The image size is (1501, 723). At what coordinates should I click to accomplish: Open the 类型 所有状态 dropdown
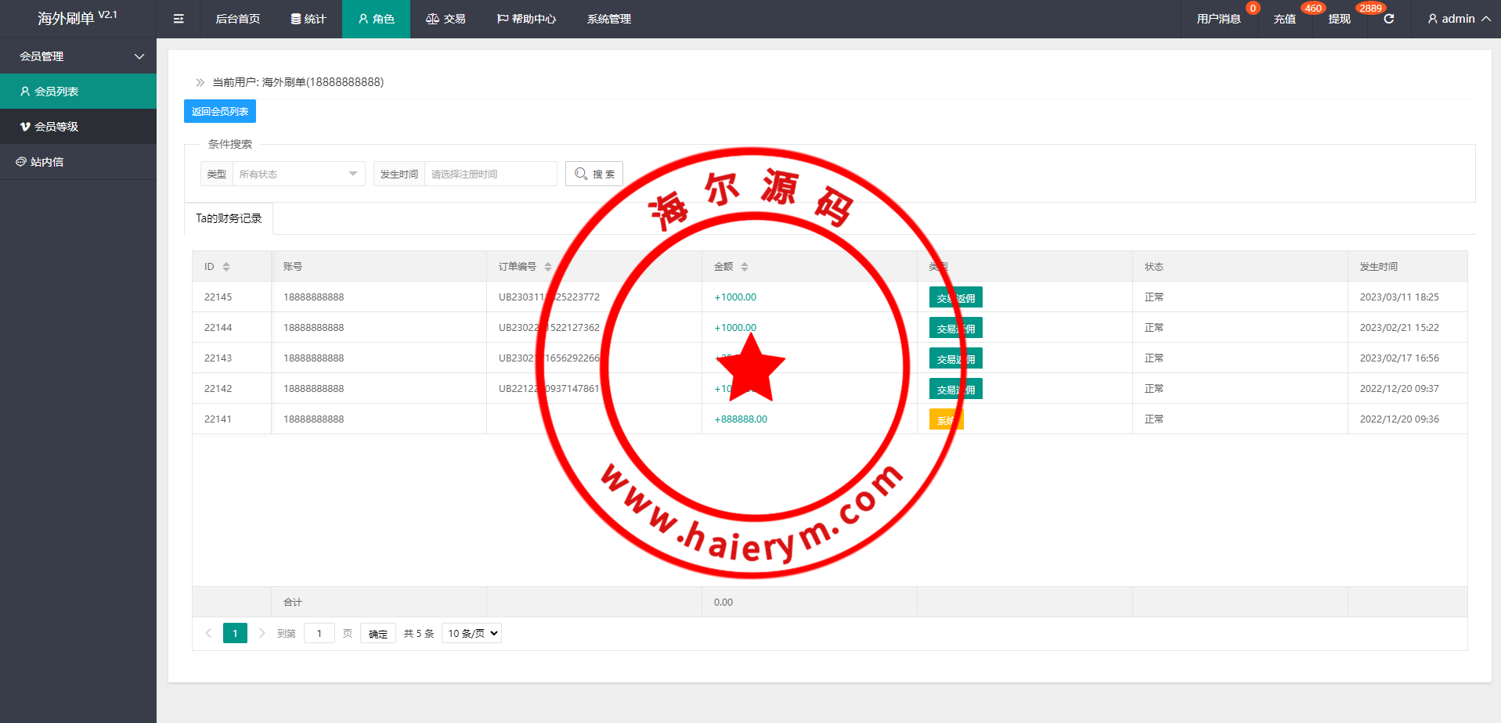[x=298, y=174]
